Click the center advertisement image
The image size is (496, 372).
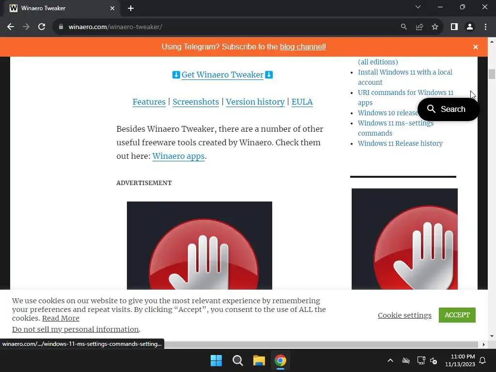click(199, 246)
